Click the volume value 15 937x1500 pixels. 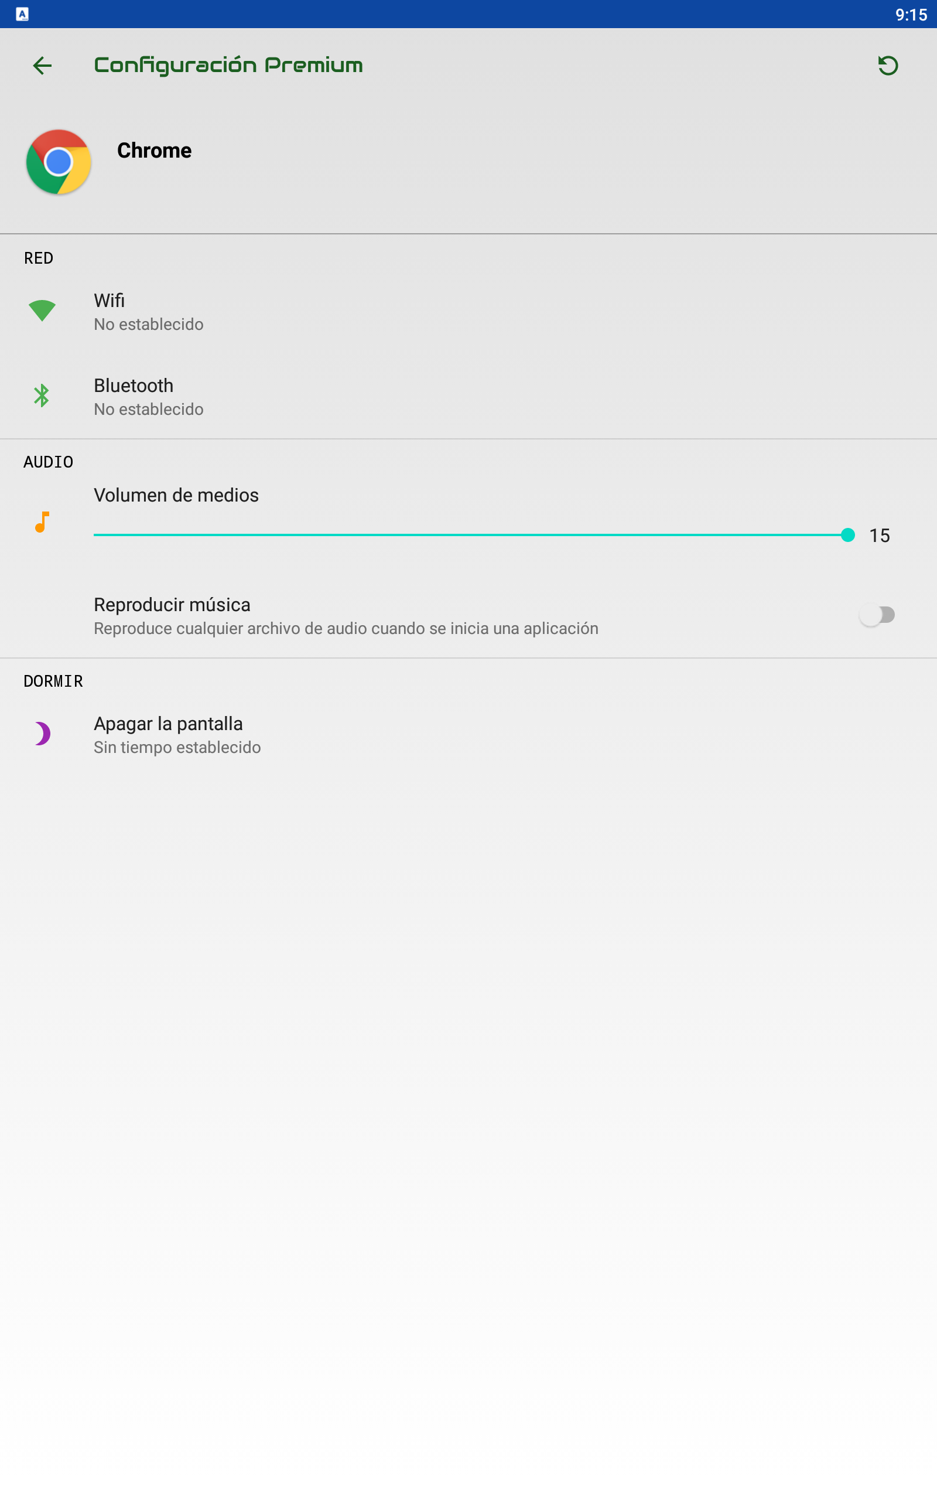(x=880, y=536)
